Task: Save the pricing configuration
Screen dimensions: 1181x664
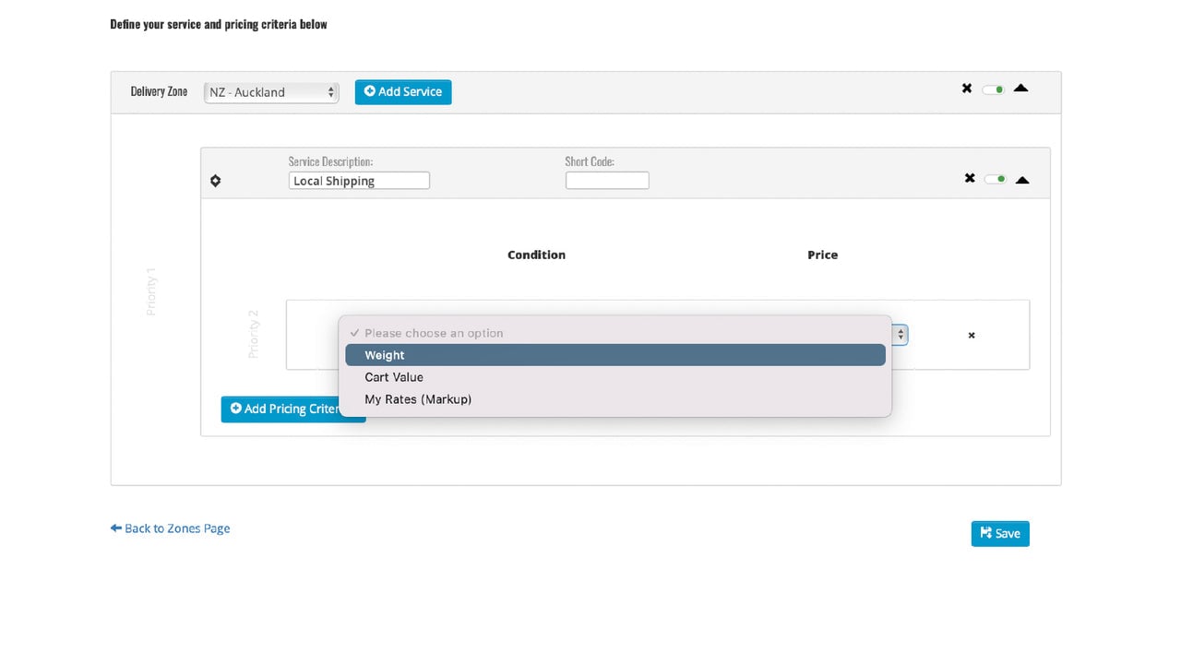Action: click(x=1000, y=533)
